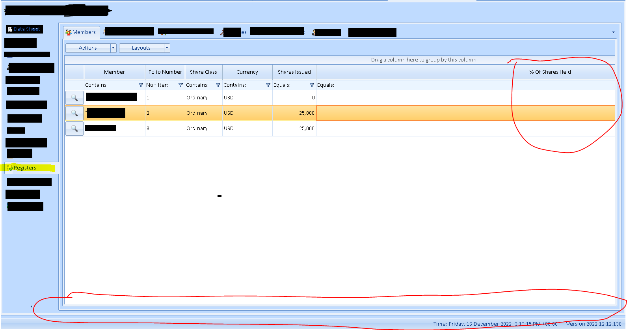Click the Actions button

point(88,48)
